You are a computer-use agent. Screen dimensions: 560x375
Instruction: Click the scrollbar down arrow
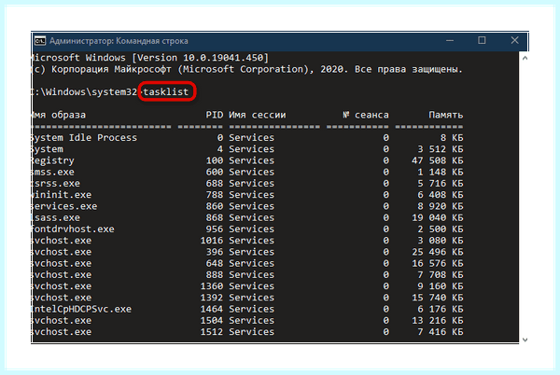525,340
